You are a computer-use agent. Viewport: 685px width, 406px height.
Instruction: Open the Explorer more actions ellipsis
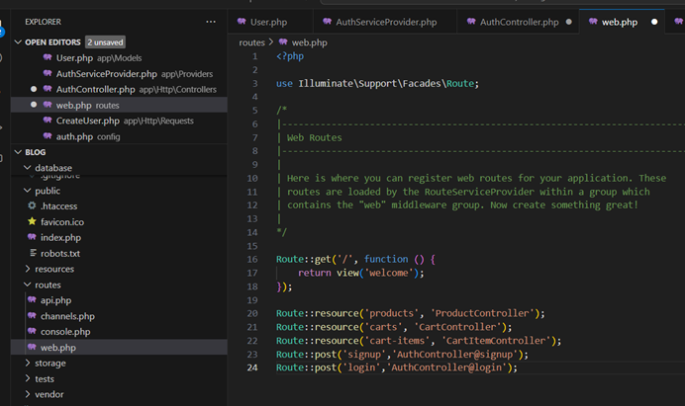[211, 22]
